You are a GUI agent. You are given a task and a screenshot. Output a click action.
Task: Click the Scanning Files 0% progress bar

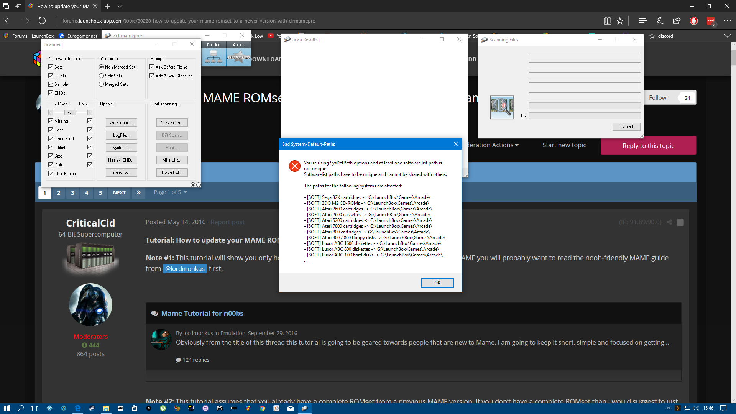point(585,115)
